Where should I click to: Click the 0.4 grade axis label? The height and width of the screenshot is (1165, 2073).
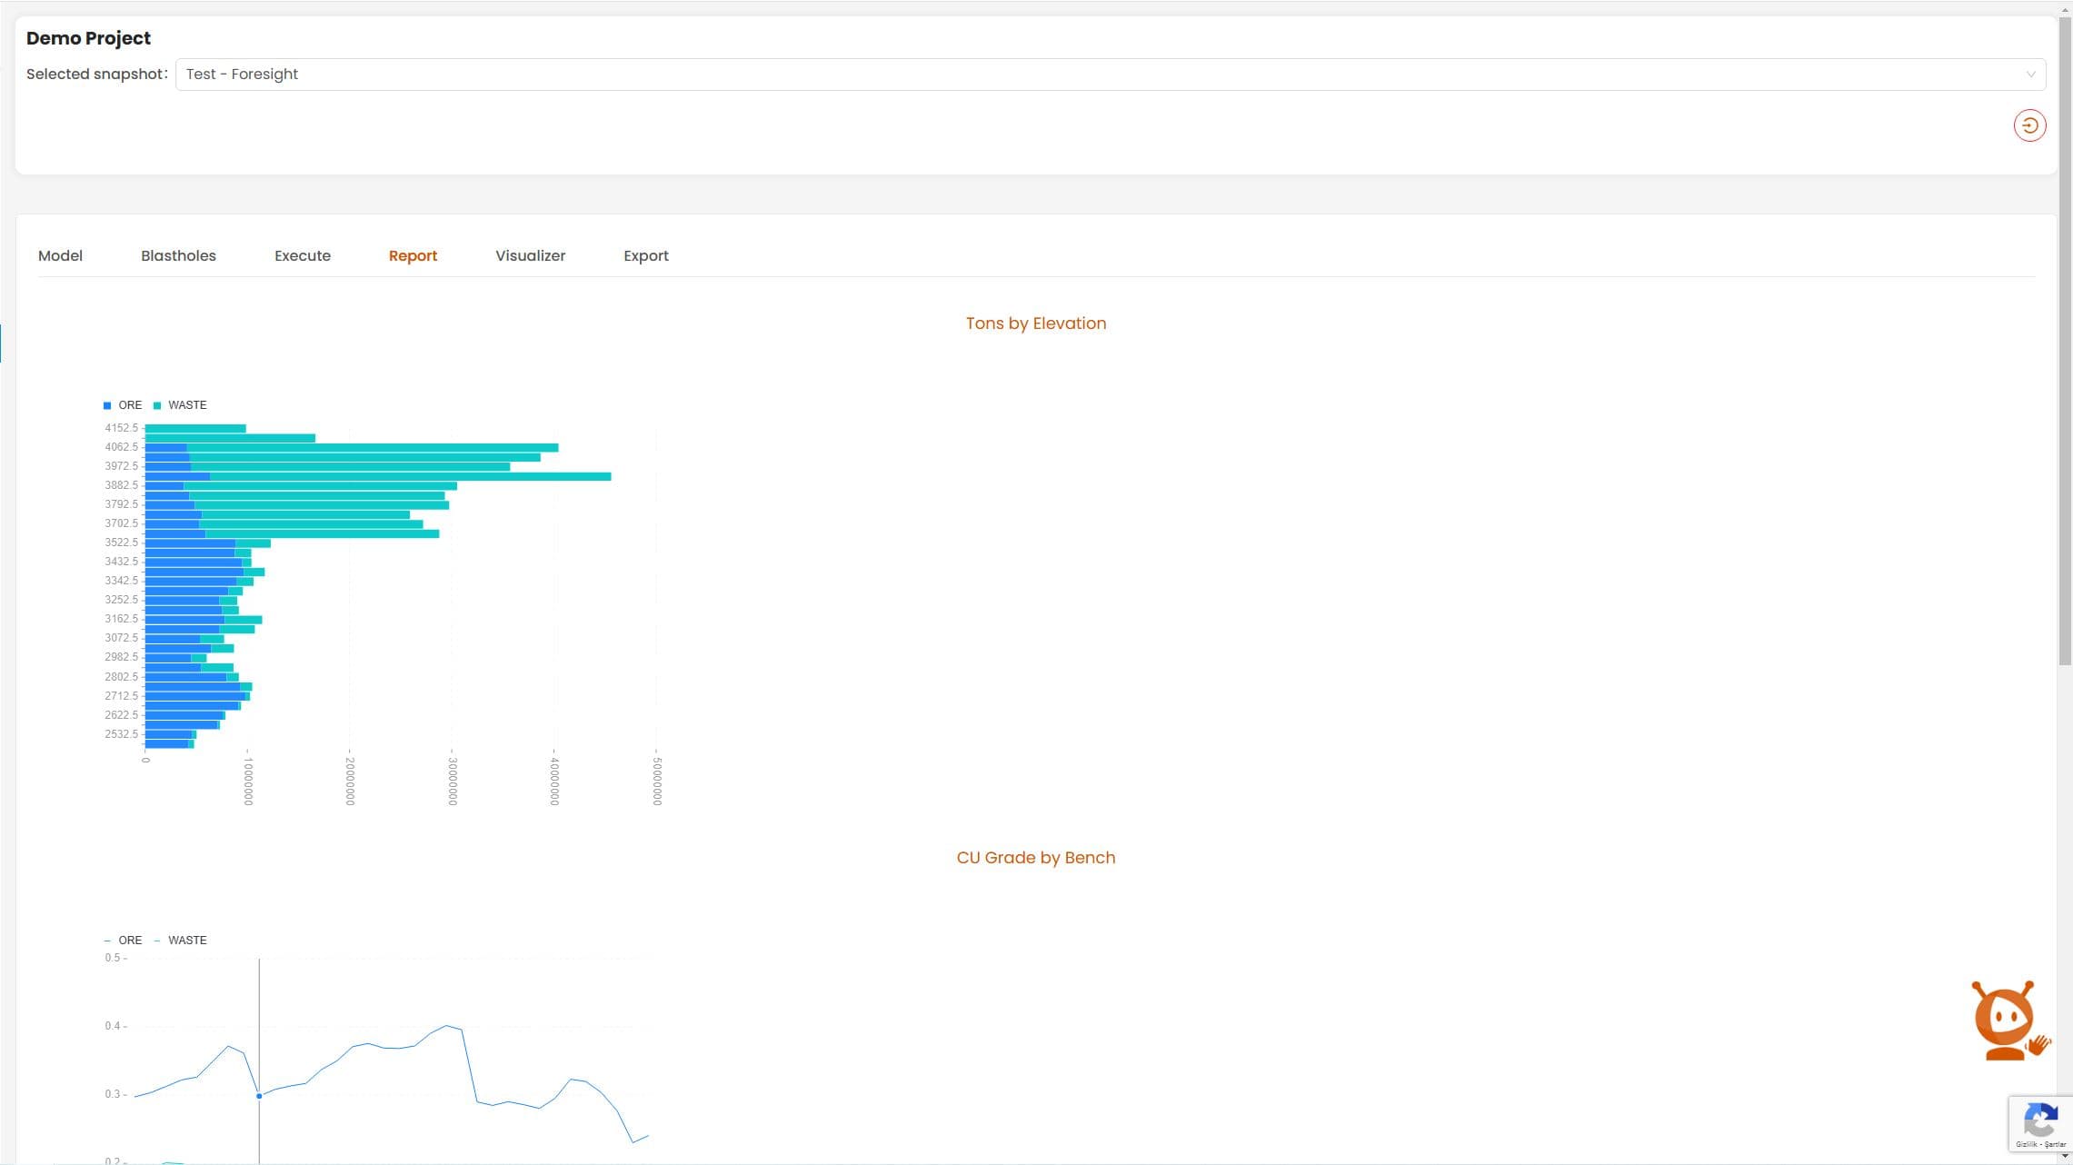(x=112, y=1026)
